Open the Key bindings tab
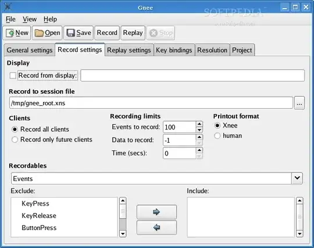 click(174, 50)
